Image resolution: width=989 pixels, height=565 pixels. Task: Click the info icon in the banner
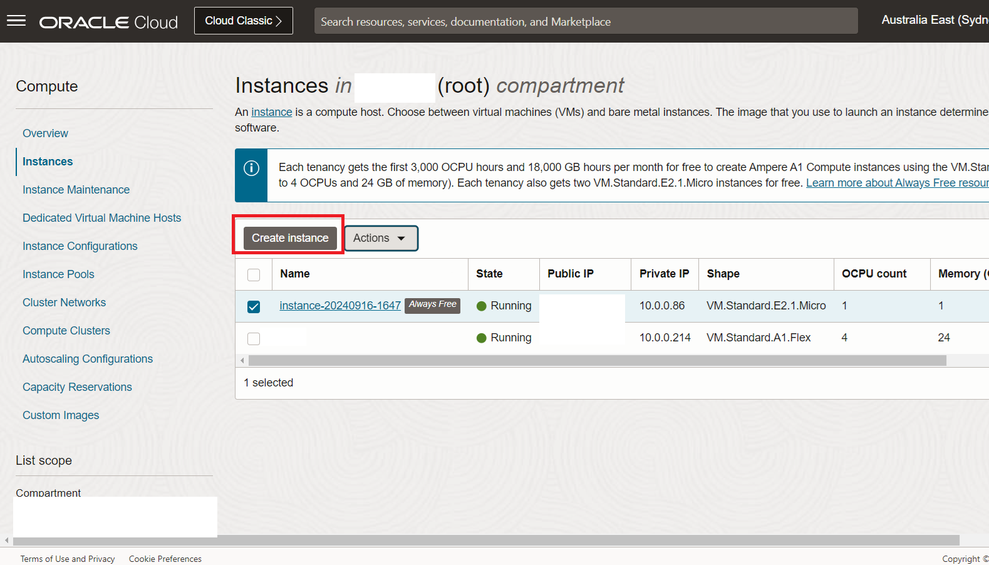click(251, 168)
